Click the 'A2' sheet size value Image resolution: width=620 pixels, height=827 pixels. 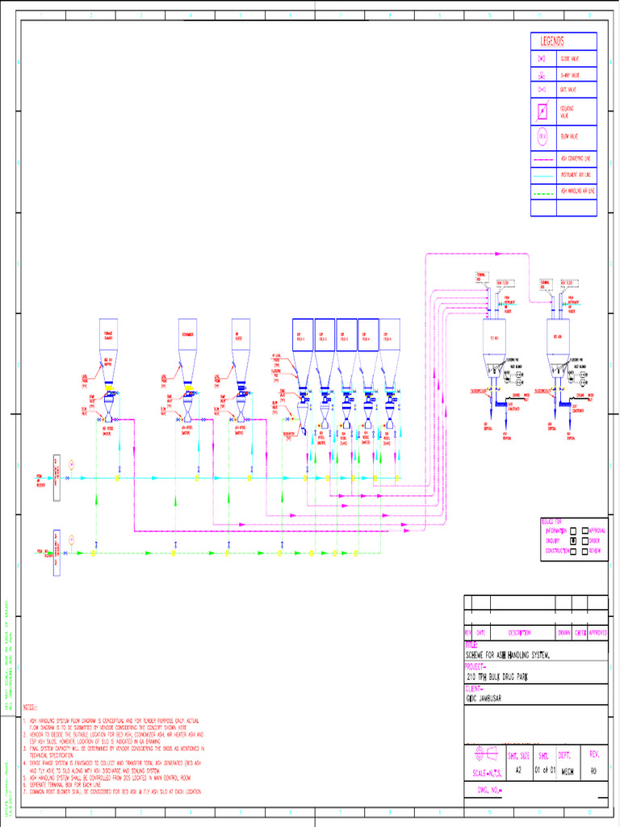[518, 770]
